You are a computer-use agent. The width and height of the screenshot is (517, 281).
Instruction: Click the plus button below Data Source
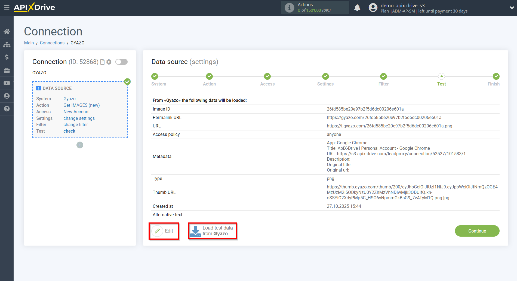[80, 145]
